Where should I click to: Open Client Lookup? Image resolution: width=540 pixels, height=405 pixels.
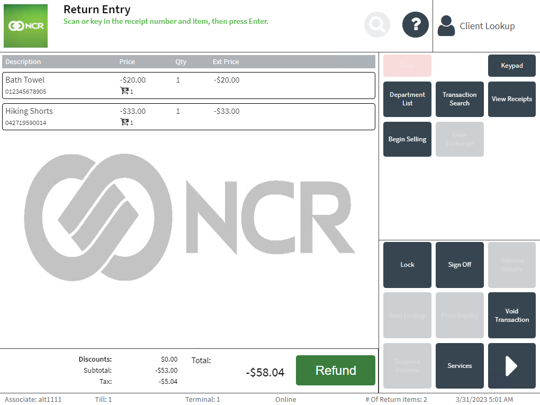tap(487, 26)
